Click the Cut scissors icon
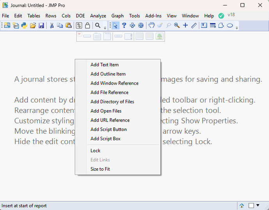Viewport: 269px width, 210px height. (x=51, y=25)
